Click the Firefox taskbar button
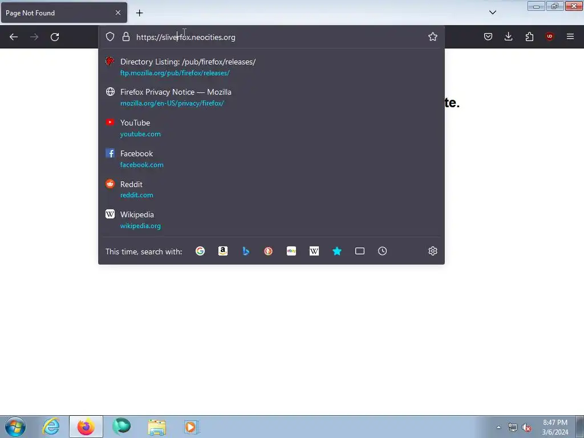 coord(86,427)
